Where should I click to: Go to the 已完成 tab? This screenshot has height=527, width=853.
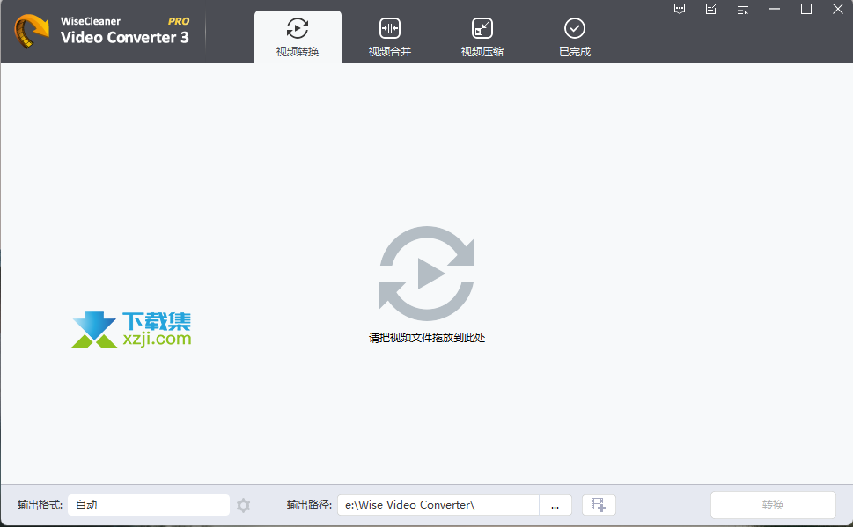coord(575,37)
